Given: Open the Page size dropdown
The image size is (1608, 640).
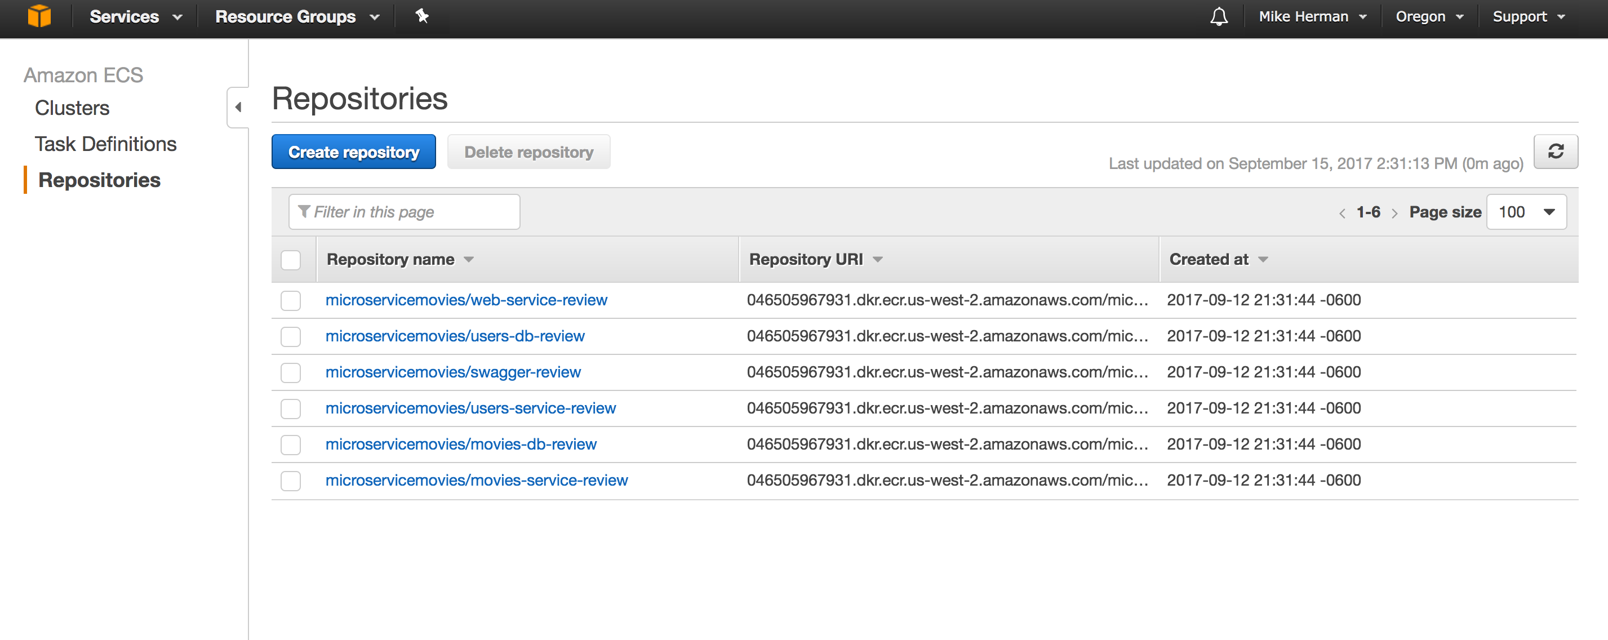Looking at the screenshot, I should pos(1526,212).
